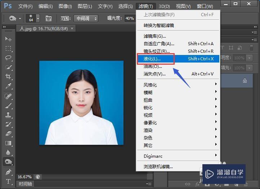260x189 pixels.
Task: Select the Horizontal Type tool
Action: click(8, 181)
